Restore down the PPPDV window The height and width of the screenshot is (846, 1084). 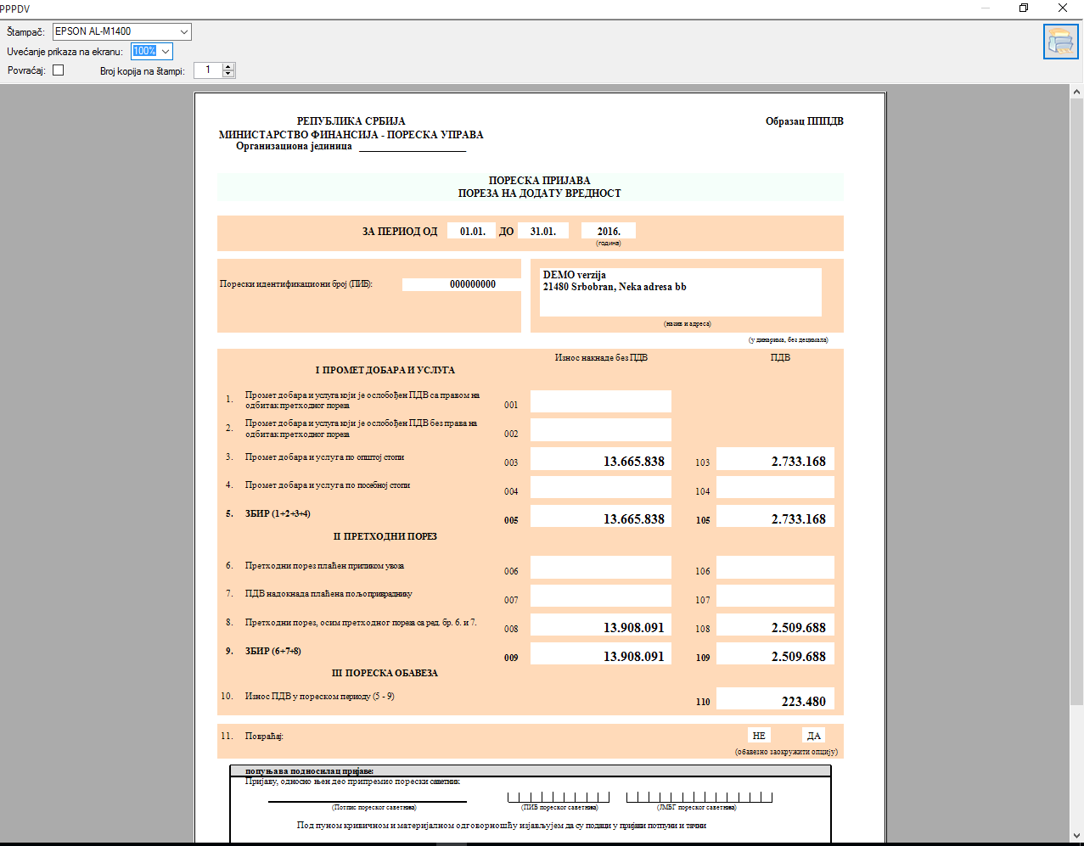(x=1024, y=8)
